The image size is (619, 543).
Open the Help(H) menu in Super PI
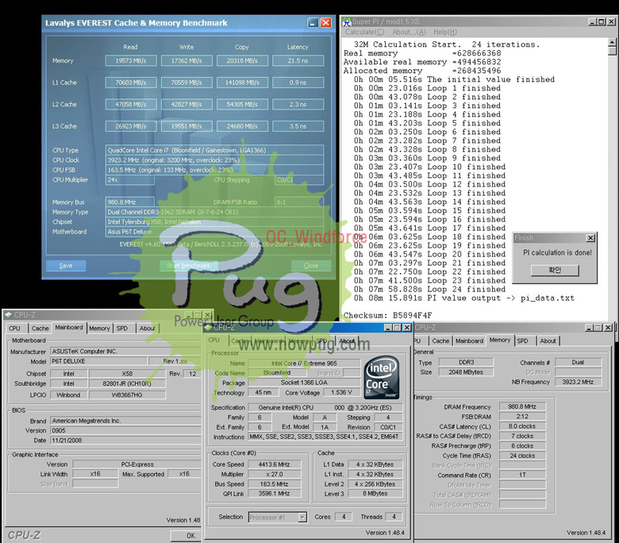click(445, 32)
